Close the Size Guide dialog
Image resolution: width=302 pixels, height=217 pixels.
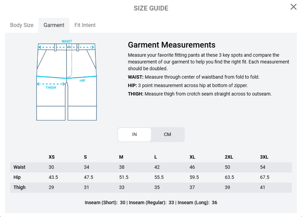pos(294,7)
